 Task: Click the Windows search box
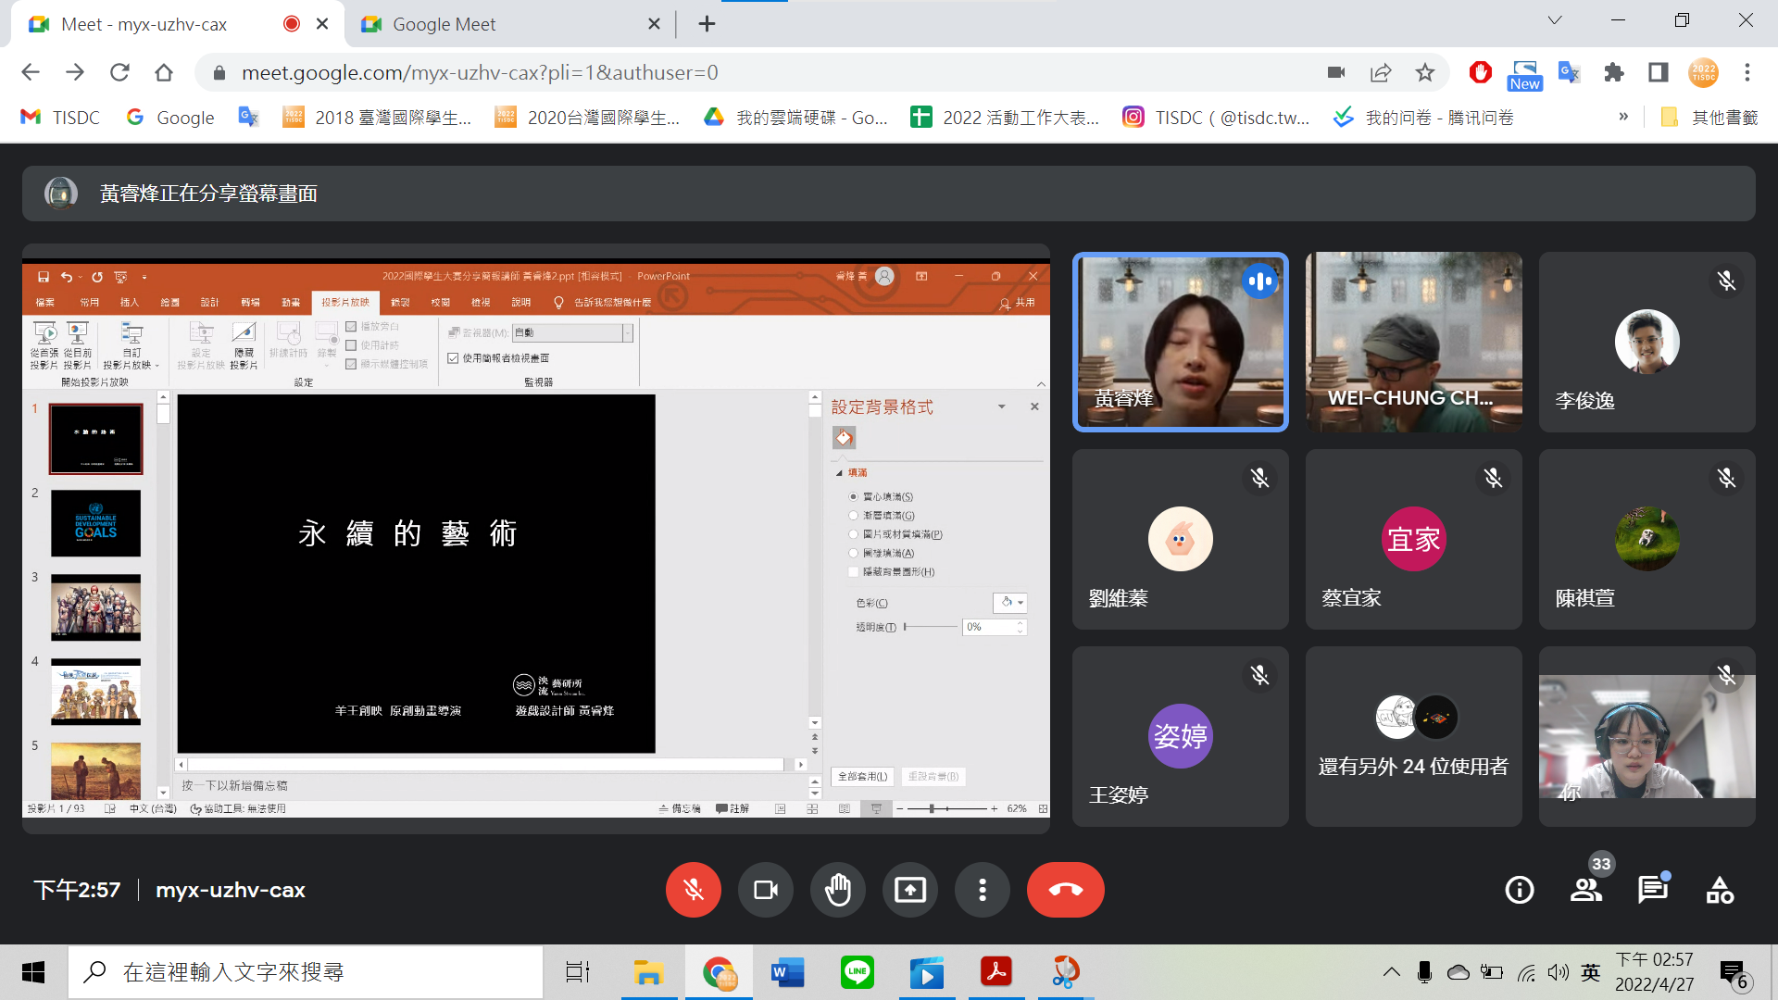pyautogui.click(x=306, y=971)
